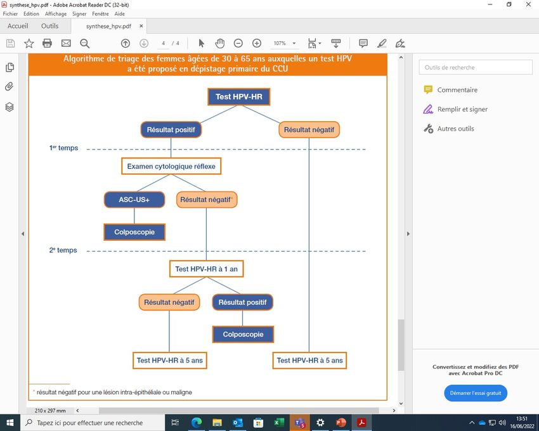Click the Outils de recherche search field
The image size is (539, 431).
(476, 67)
